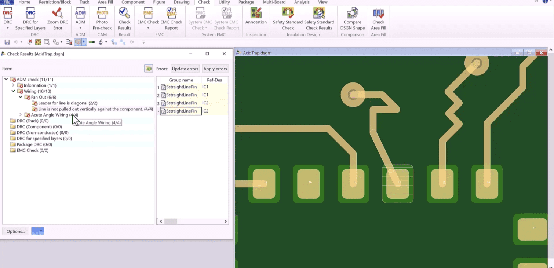The width and height of the screenshot is (554, 268).
Task: Run the ADM check
Action: pyautogui.click(x=80, y=15)
